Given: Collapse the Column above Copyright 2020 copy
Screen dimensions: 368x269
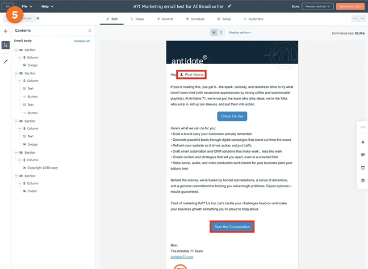Looking at the screenshot, I should pyautogui.click(x=20, y=160).
